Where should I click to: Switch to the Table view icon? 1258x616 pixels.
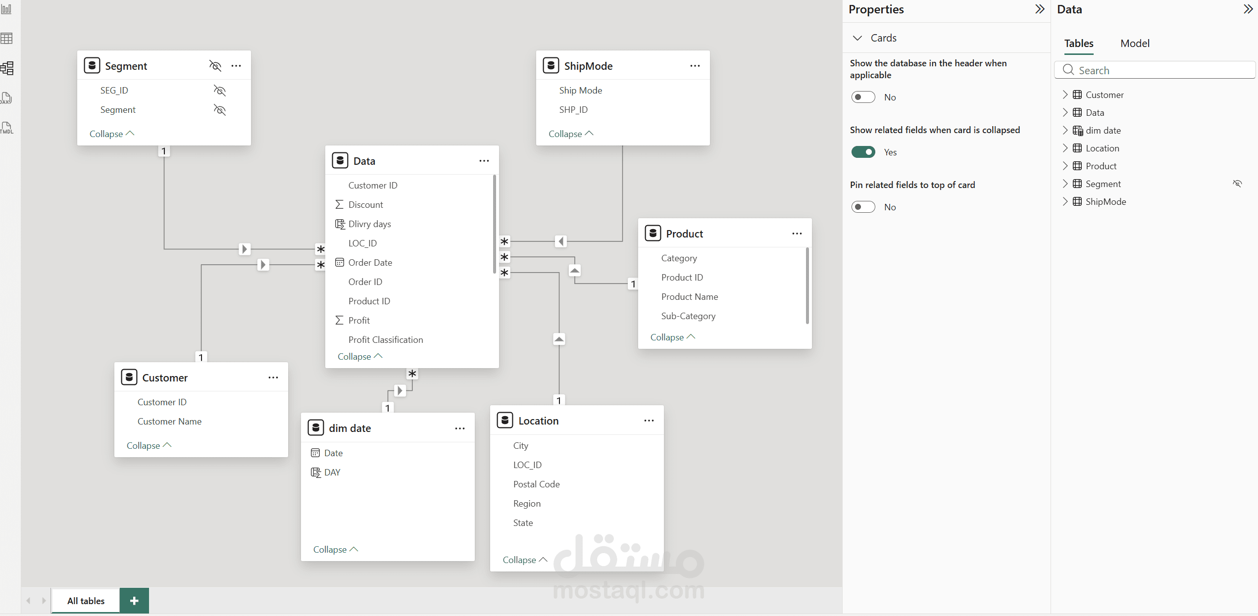coord(7,38)
